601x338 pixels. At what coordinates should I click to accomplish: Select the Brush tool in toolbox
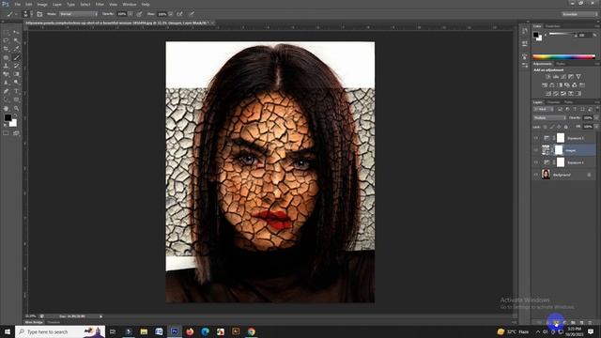pyautogui.click(x=16, y=57)
